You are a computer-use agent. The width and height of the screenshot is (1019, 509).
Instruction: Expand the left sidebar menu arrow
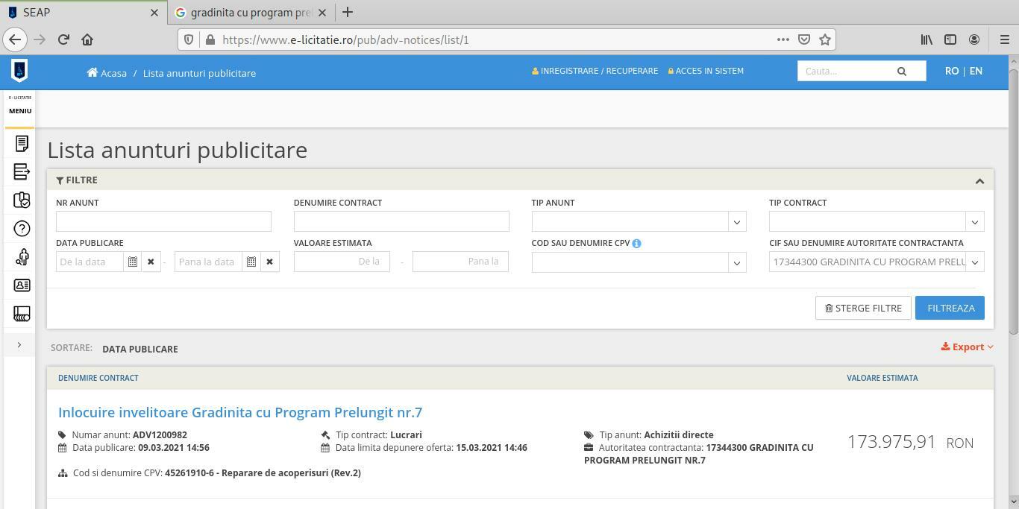tap(19, 345)
